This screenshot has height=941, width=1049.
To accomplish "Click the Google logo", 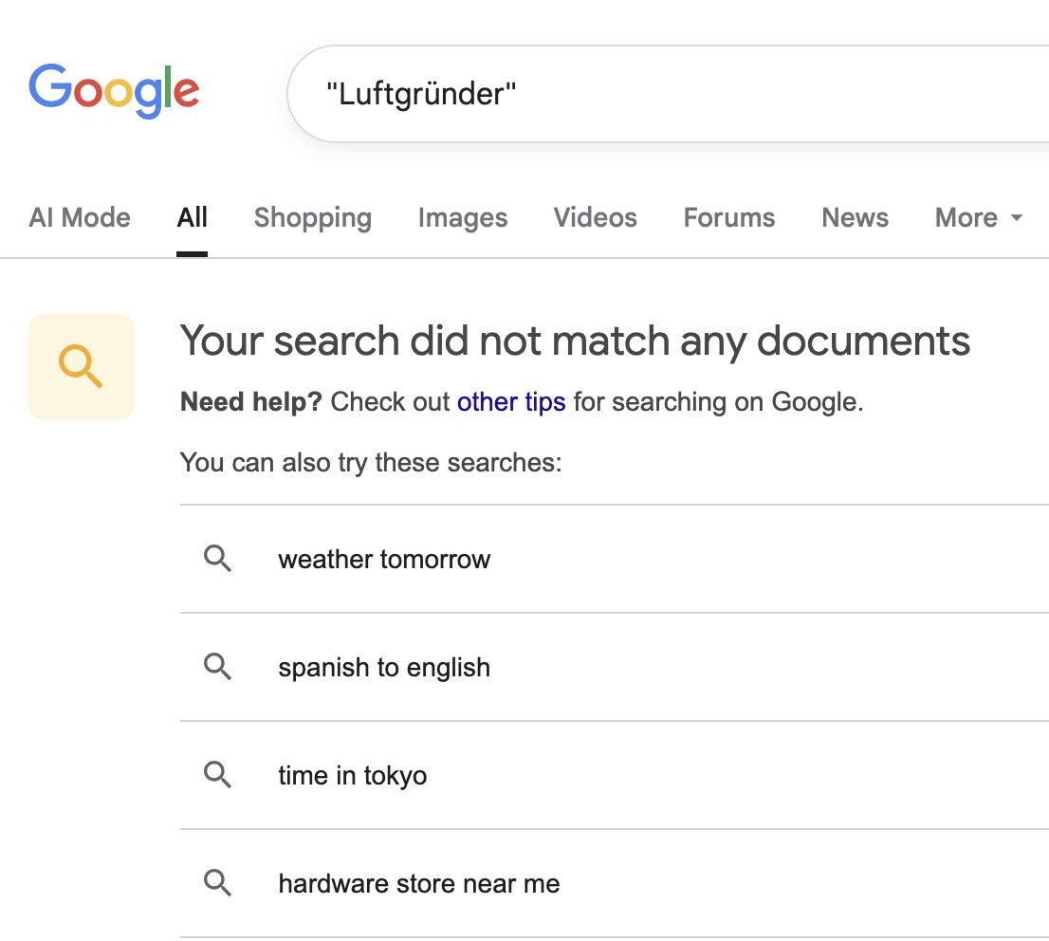I will click(114, 90).
